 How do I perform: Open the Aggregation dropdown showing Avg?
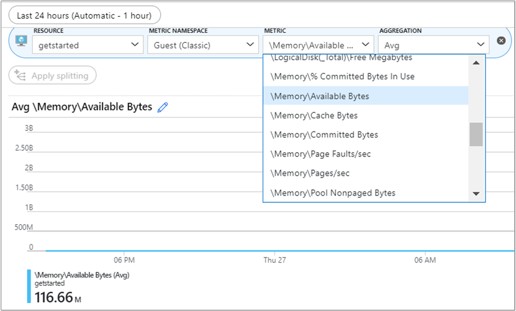(434, 45)
